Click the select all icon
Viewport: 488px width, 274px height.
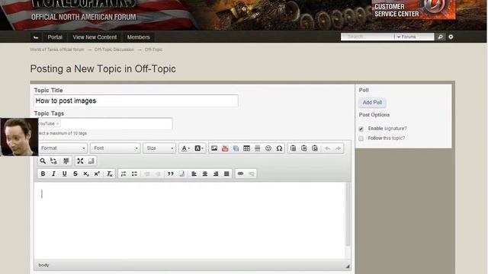click(x=66, y=161)
